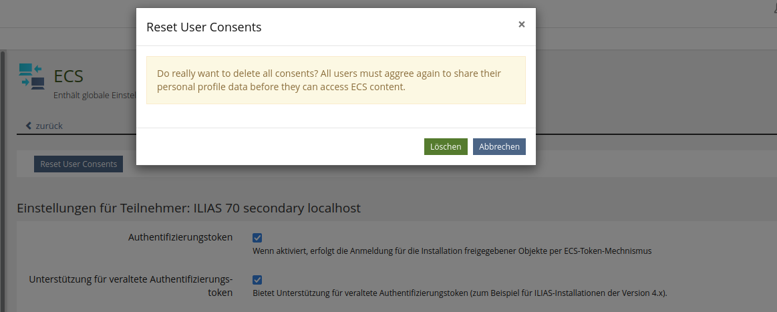
Task: Select the Einstellungen für Teilnehmer heading
Action: [188, 208]
